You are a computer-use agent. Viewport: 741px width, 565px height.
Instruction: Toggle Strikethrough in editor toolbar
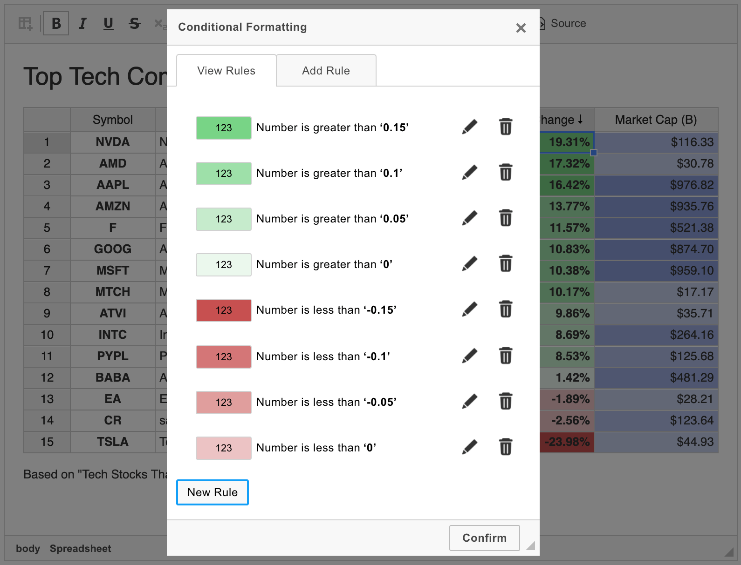[x=134, y=23]
